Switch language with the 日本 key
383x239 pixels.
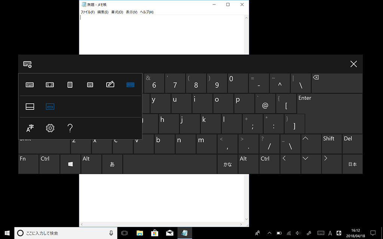click(352, 164)
